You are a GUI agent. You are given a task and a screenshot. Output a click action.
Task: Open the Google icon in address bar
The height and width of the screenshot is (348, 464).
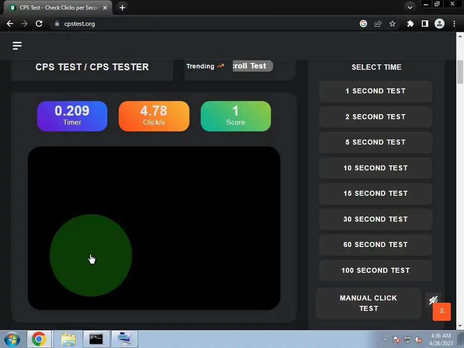click(363, 24)
